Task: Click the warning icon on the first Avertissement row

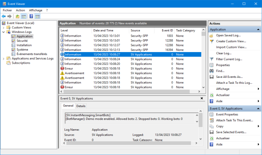Action: [62, 73]
